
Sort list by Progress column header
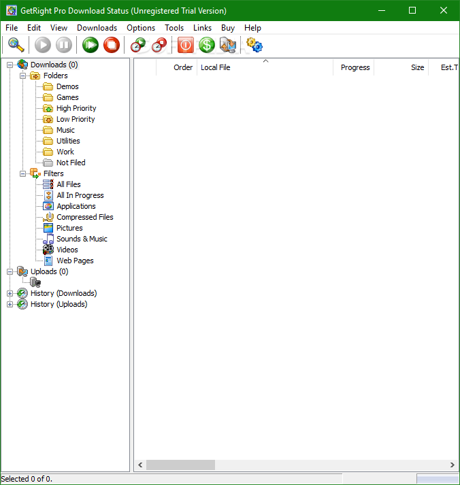point(354,67)
